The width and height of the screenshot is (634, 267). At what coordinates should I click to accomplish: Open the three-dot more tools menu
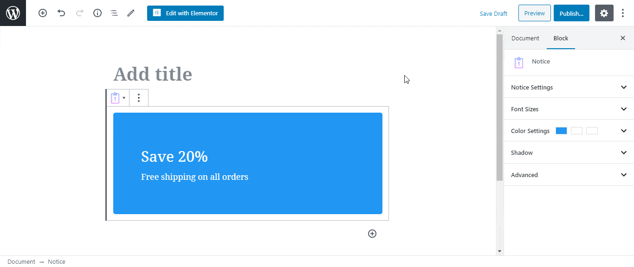(x=623, y=13)
